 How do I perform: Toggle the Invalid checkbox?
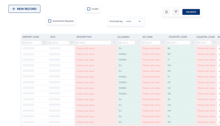click(89, 9)
